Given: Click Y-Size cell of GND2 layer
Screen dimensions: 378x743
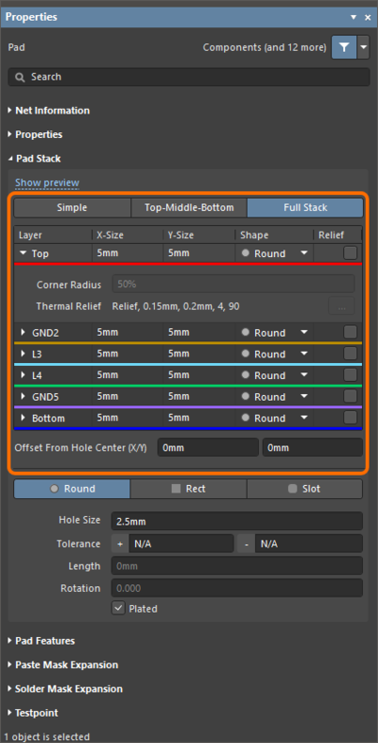Looking at the screenshot, I should pyautogui.click(x=199, y=332).
